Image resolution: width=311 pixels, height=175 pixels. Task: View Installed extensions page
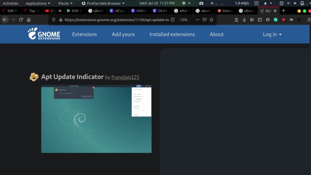click(x=172, y=34)
